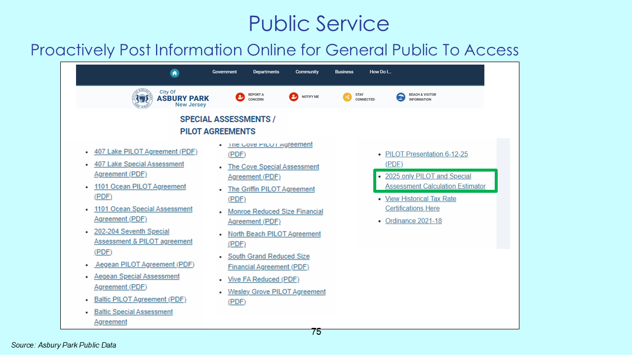Click the Beach & Visitor Information icon
The height and width of the screenshot is (355, 632).
tap(401, 97)
